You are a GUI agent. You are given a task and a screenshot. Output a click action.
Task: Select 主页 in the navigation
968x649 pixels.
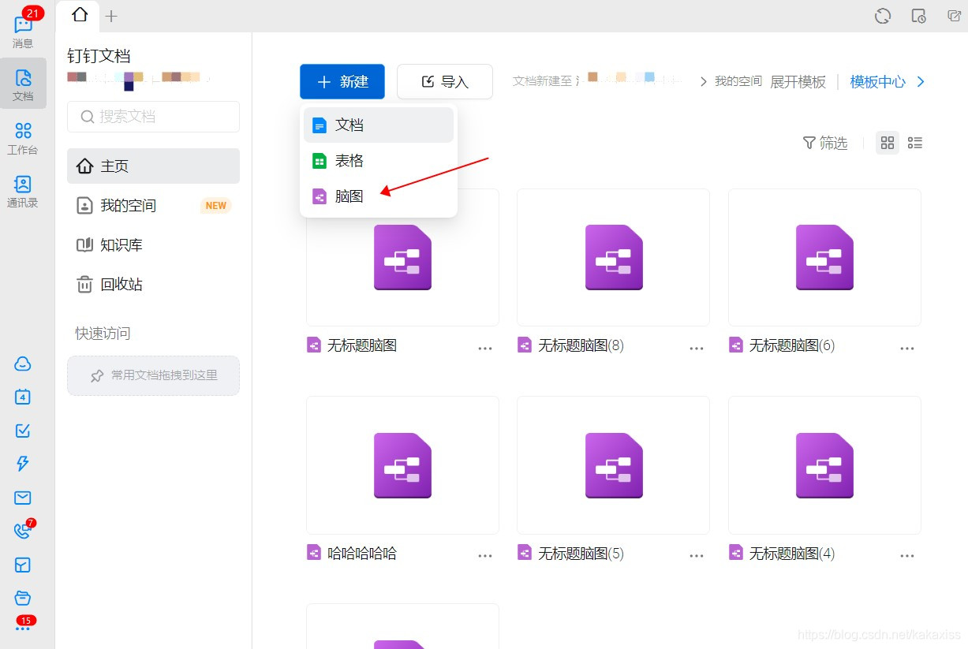tap(153, 166)
